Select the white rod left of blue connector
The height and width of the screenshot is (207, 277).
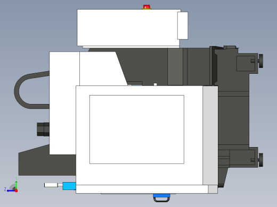[x=51, y=185]
